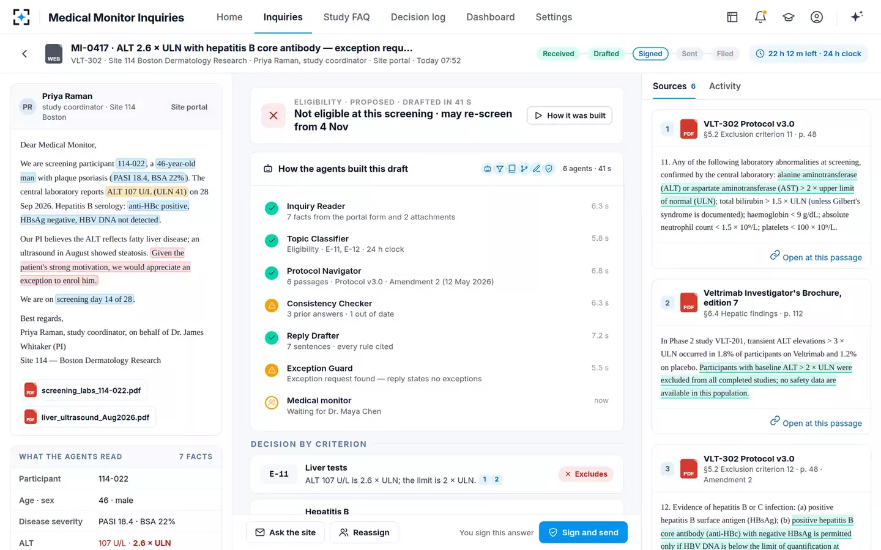Open Investigator's Brochure at this passage
The height and width of the screenshot is (550, 881).
click(x=816, y=422)
